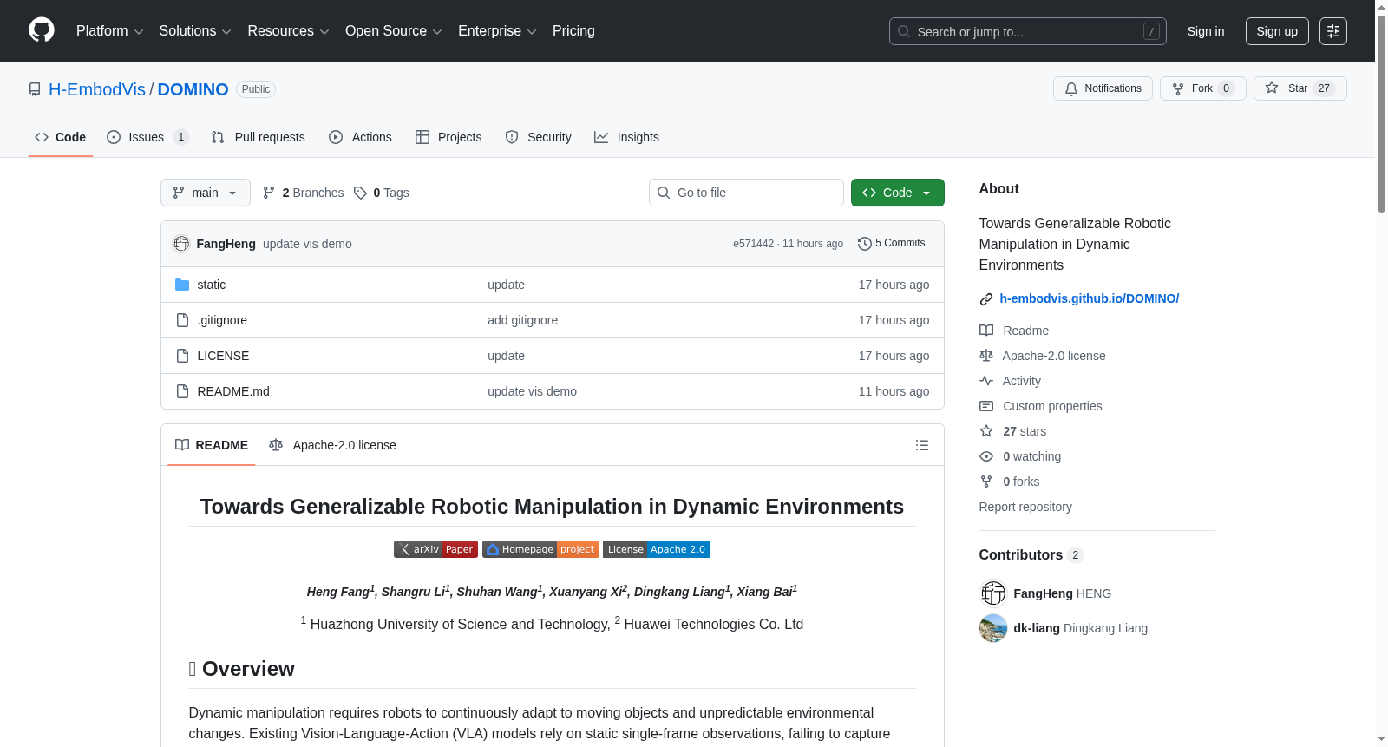The image size is (1388, 747).
Task: Expand the Resources menu
Action: click(288, 31)
